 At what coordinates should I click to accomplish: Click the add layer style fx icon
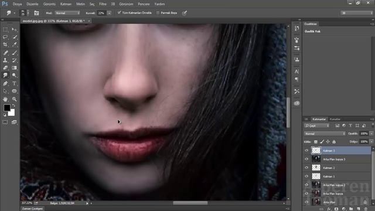(x=329, y=209)
